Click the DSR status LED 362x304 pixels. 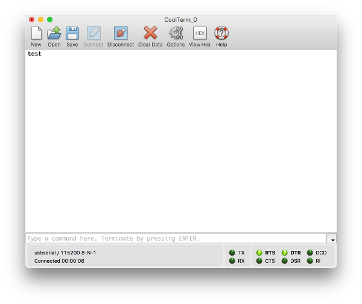point(285,260)
